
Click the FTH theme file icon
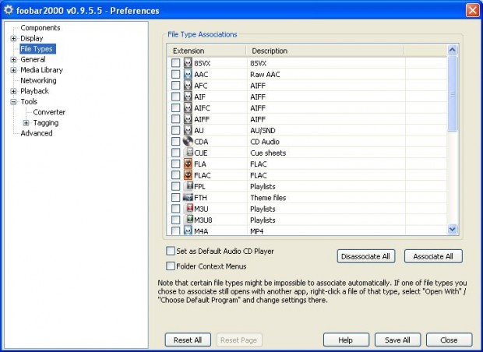coord(188,197)
